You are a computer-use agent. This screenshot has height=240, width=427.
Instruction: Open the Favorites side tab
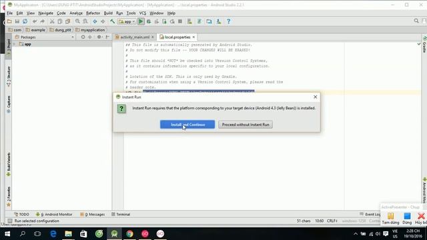tap(9, 197)
